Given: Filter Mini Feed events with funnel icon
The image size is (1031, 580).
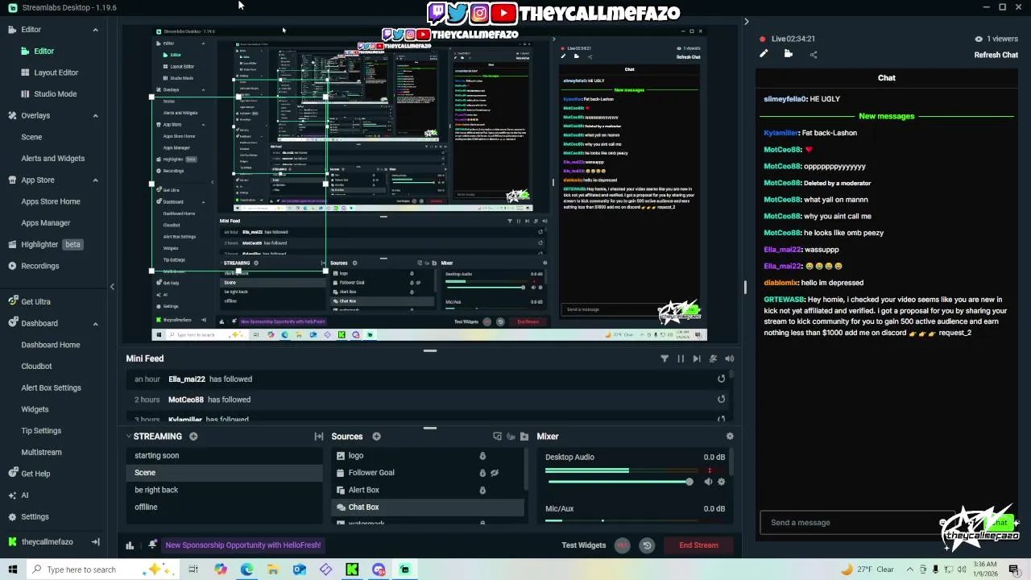Looking at the screenshot, I should [x=665, y=359].
